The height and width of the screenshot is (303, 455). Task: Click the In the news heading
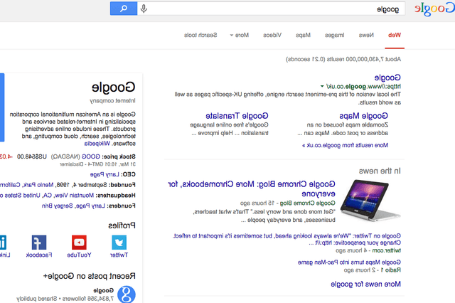[x=380, y=171]
